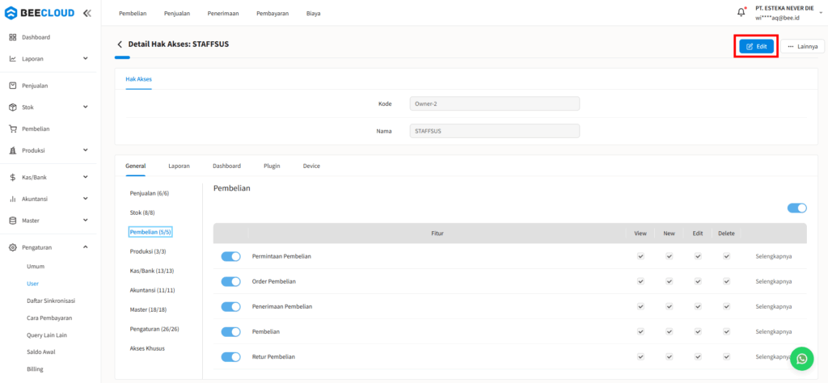The height and width of the screenshot is (383, 828).
Task: Collapse sidebar using double chevron icon
Action: (87, 13)
